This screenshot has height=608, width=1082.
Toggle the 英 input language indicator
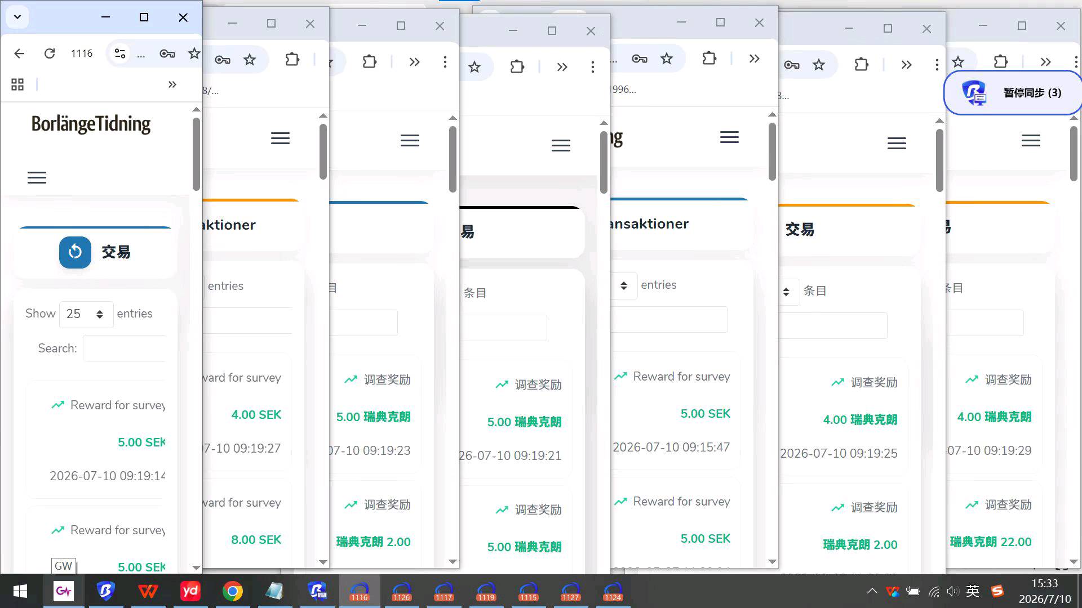973,591
